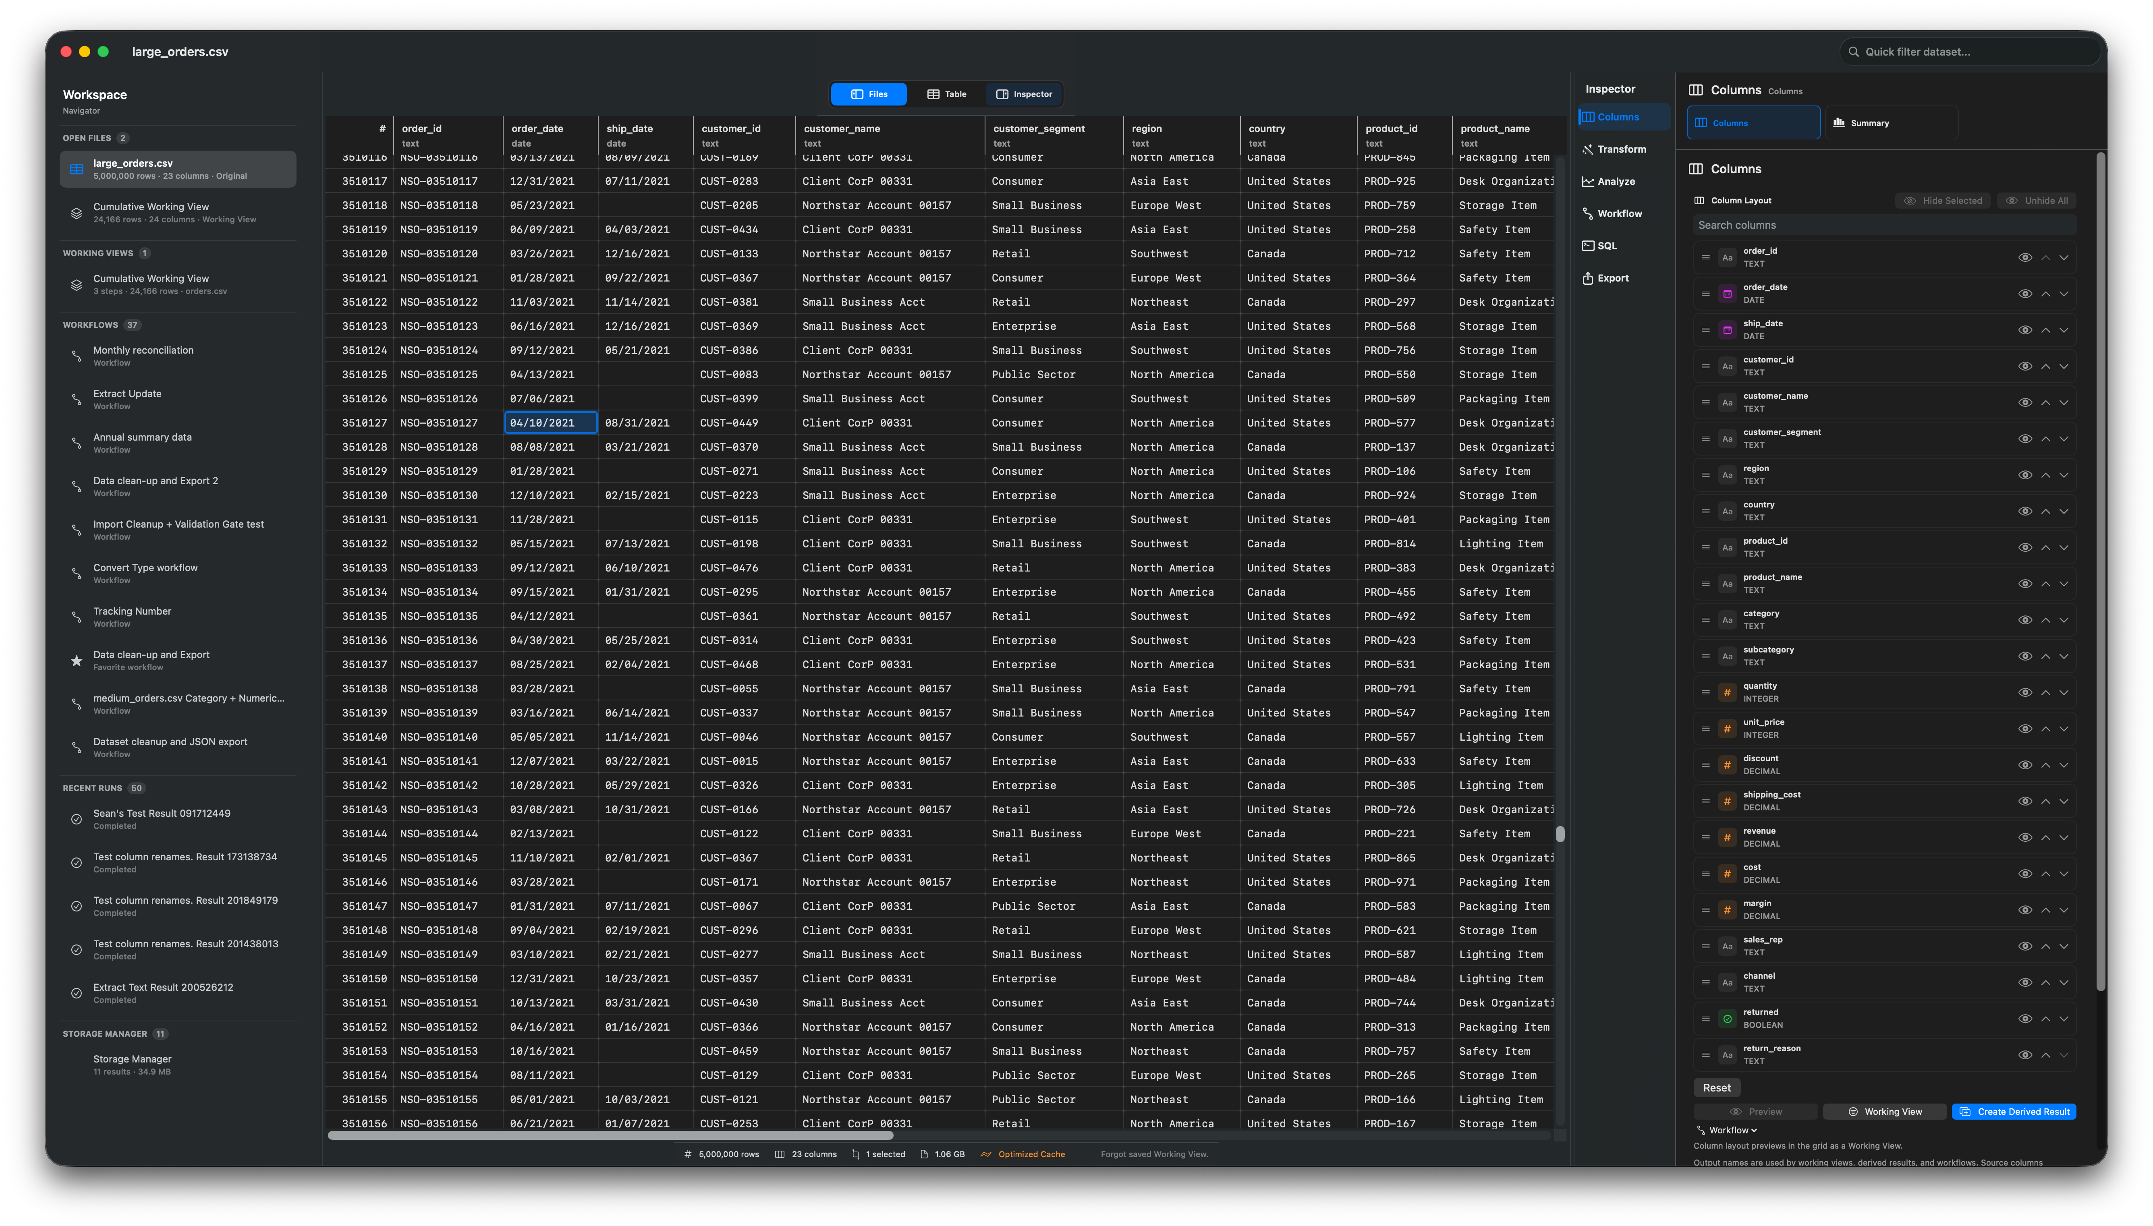Toggle visibility of the return_reason column
The width and height of the screenshot is (2153, 1226).
pos(2025,1055)
